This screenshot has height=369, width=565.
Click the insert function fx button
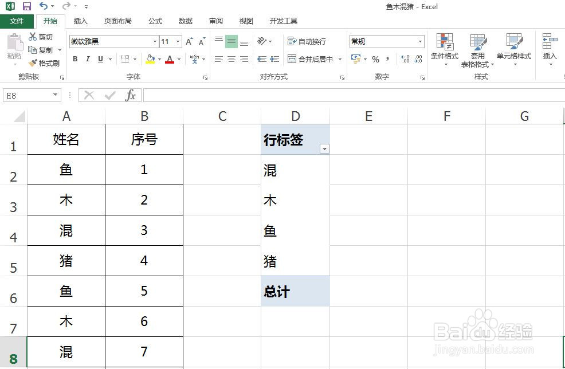click(130, 95)
